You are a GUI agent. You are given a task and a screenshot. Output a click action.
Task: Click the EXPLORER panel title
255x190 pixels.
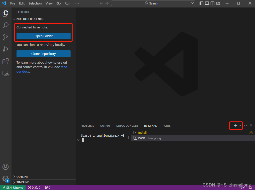[x=23, y=12]
